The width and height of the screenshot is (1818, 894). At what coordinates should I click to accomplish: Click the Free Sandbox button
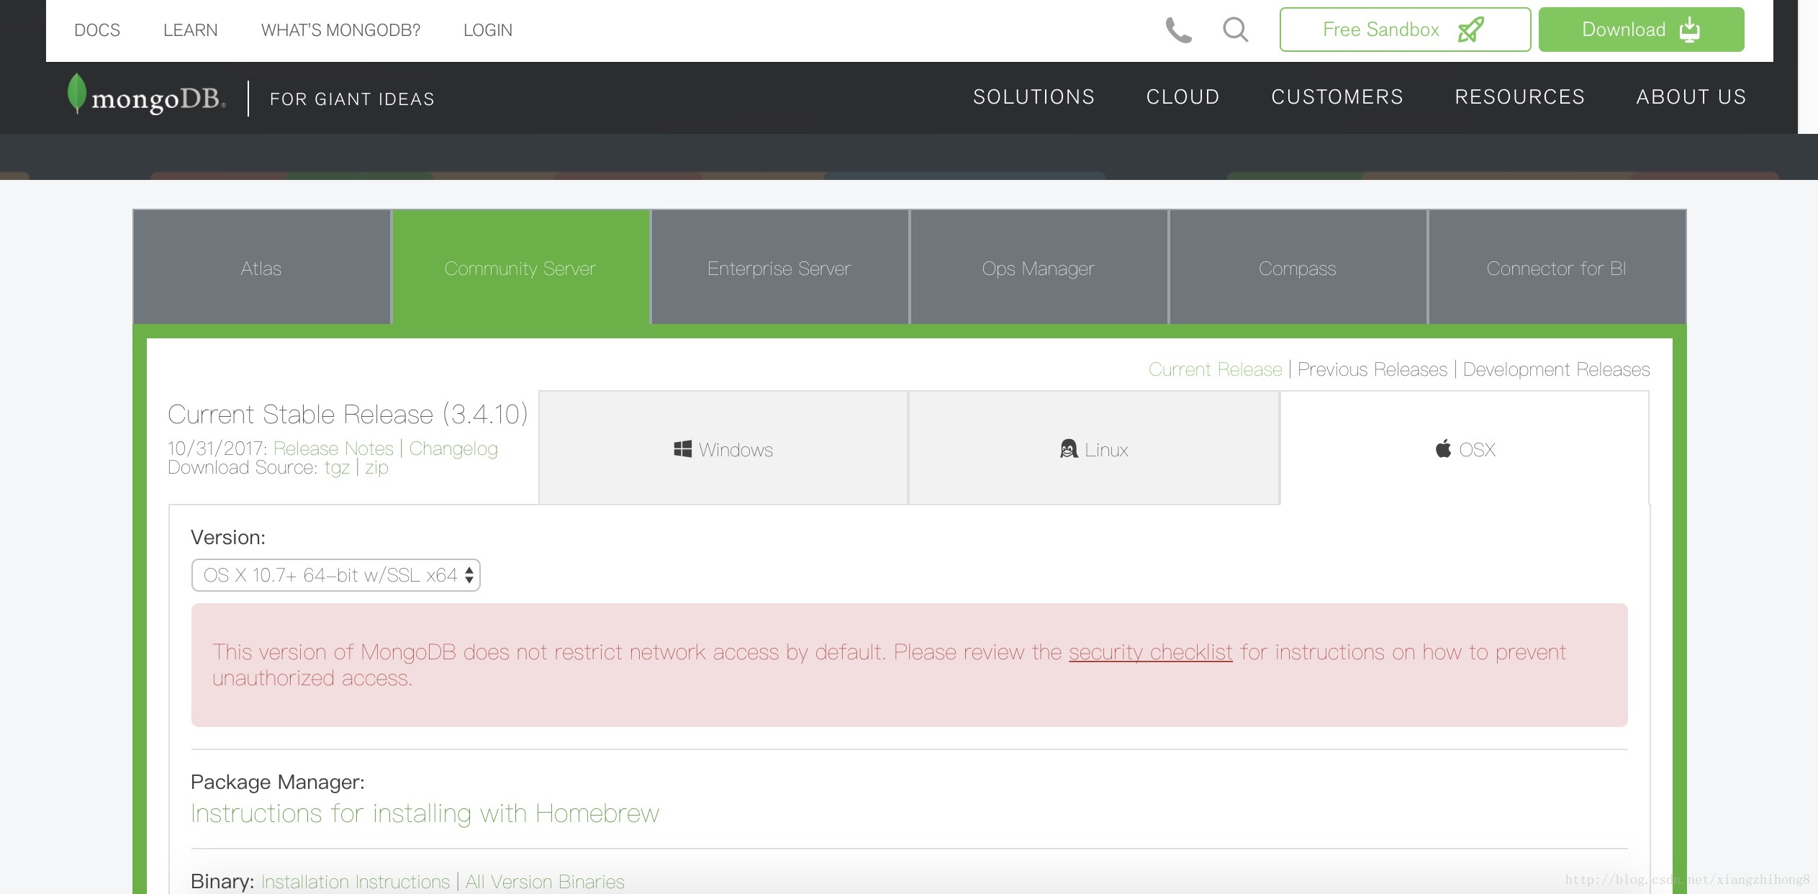click(1405, 30)
